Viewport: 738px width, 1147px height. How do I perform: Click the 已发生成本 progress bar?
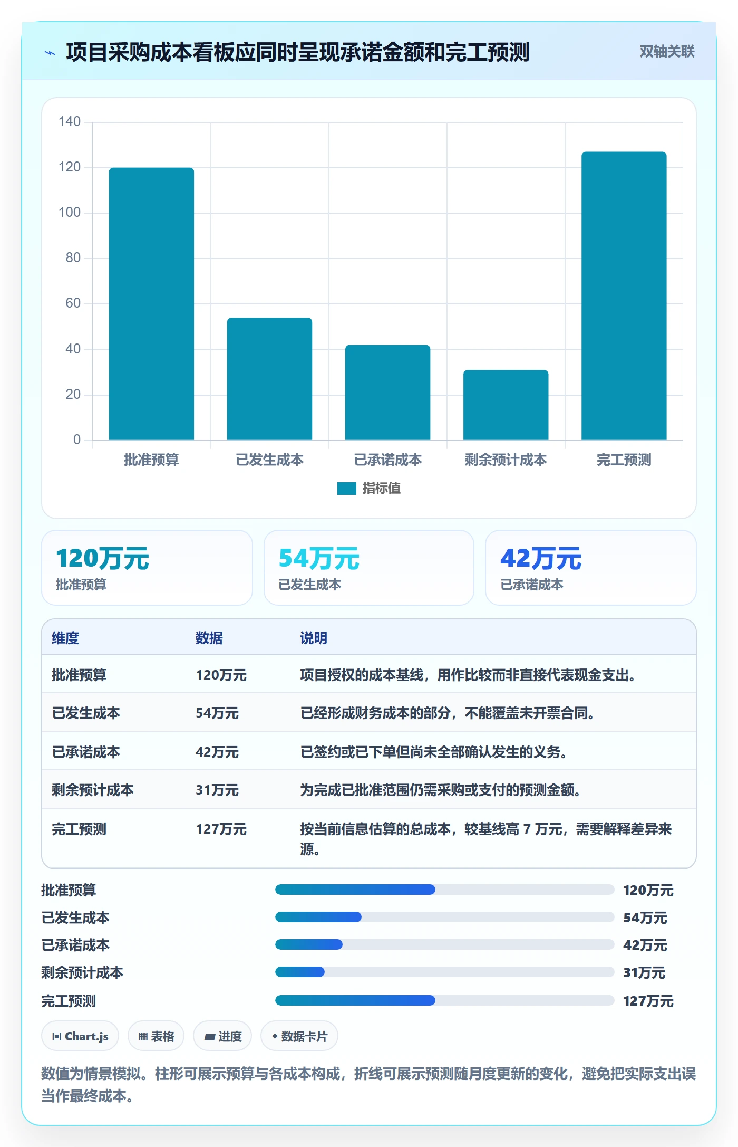tap(444, 917)
